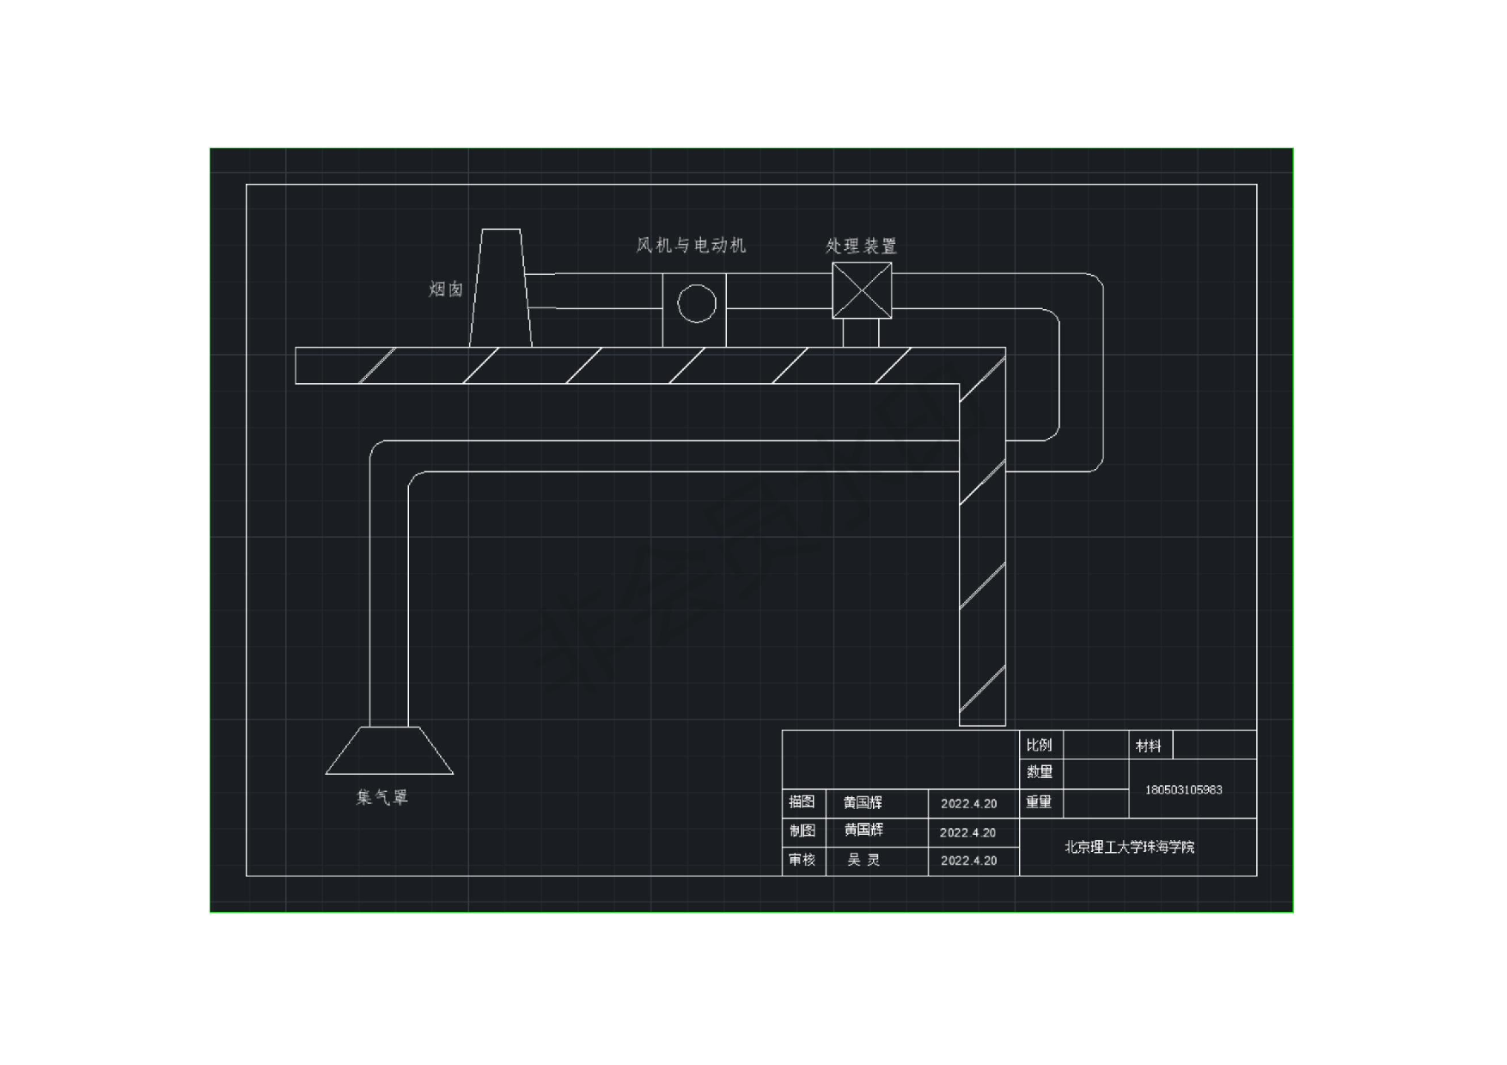Click the 比例 cell in title block
The height and width of the screenshot is (1065, 1507).
point(1040,745)
